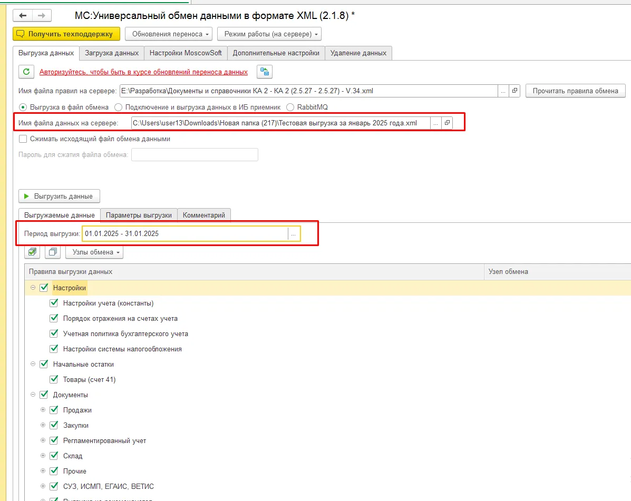Viewport: 631px width, 501px height.
Task: Click the red authorization link
Action: click(x=144, y=72)
